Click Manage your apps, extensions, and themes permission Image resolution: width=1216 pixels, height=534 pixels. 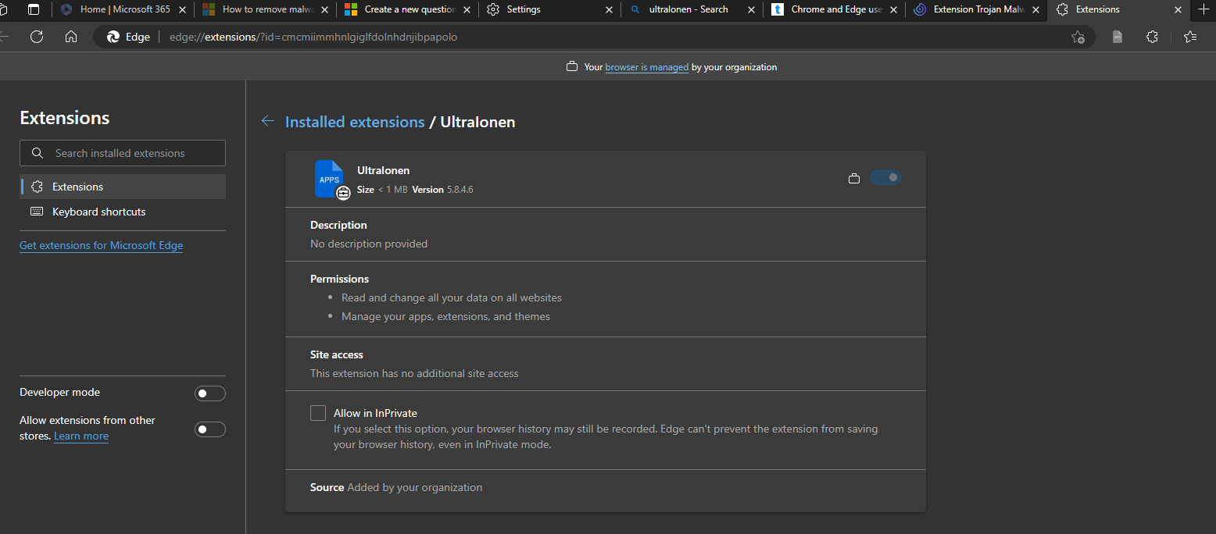click(445, 316)
